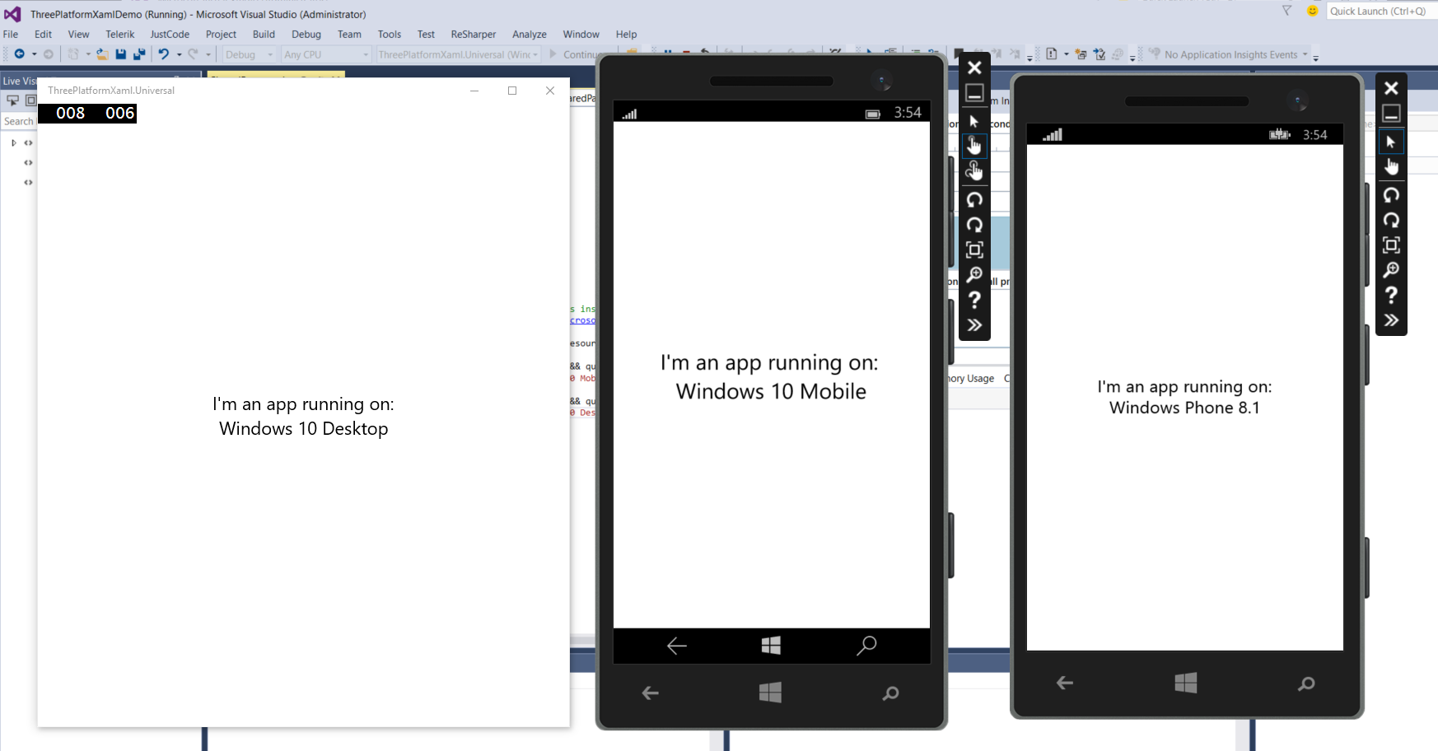Enable multi-touch input on Windows 10 Mobile emulator
The width and height of the screenshot is (1438, 751).
tap(974, 170)
